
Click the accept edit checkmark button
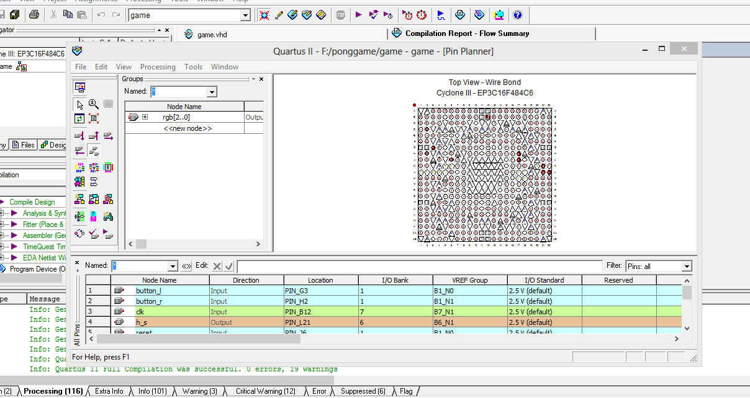click(x=229, y=266)
